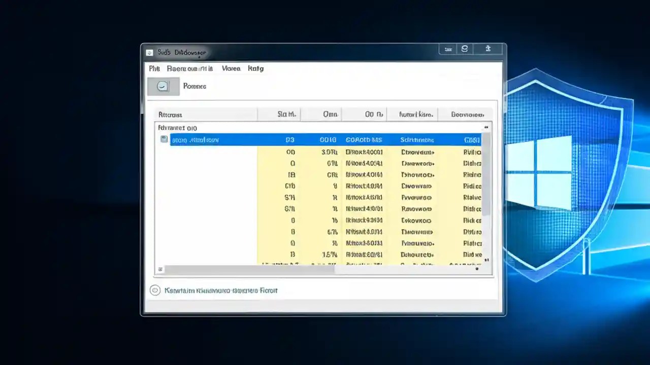Click the down arrow at the list's bottom right corner

point(476,269)
